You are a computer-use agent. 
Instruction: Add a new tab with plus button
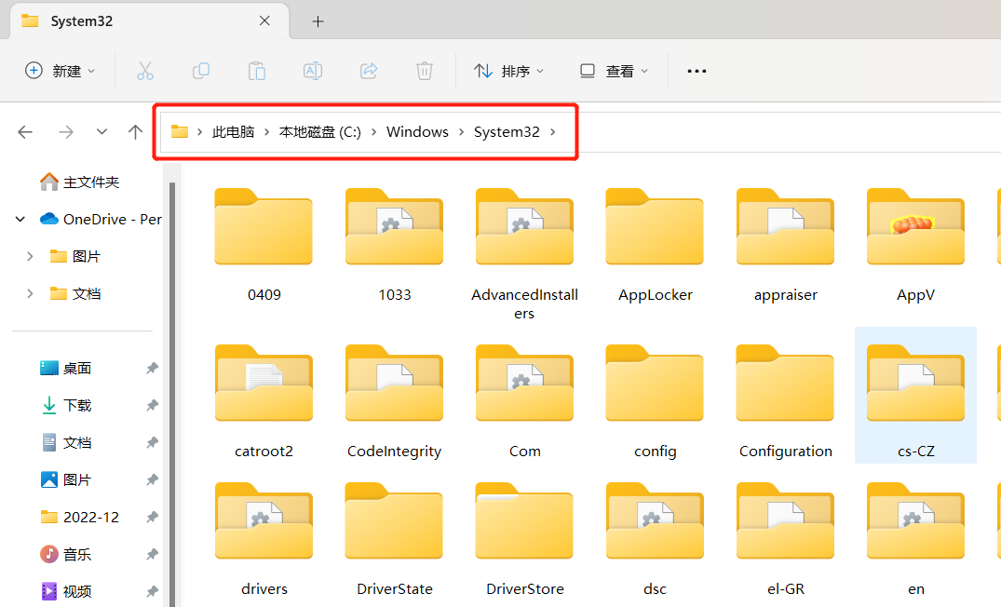318,21
